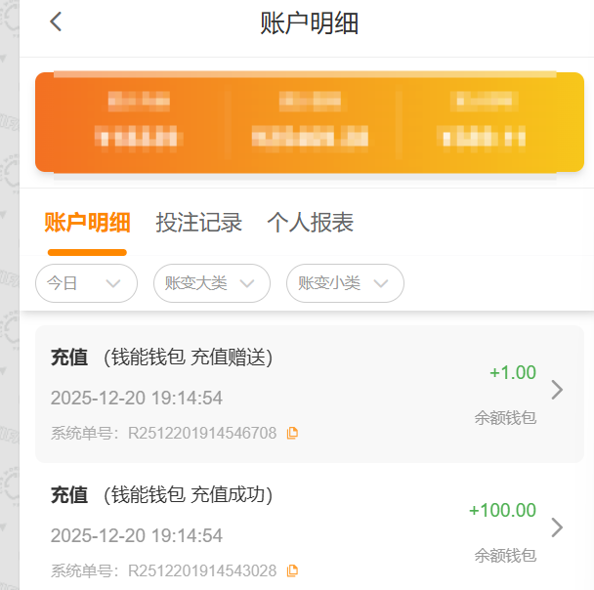Copy order number R2512201914546708

tap(292, 433)
